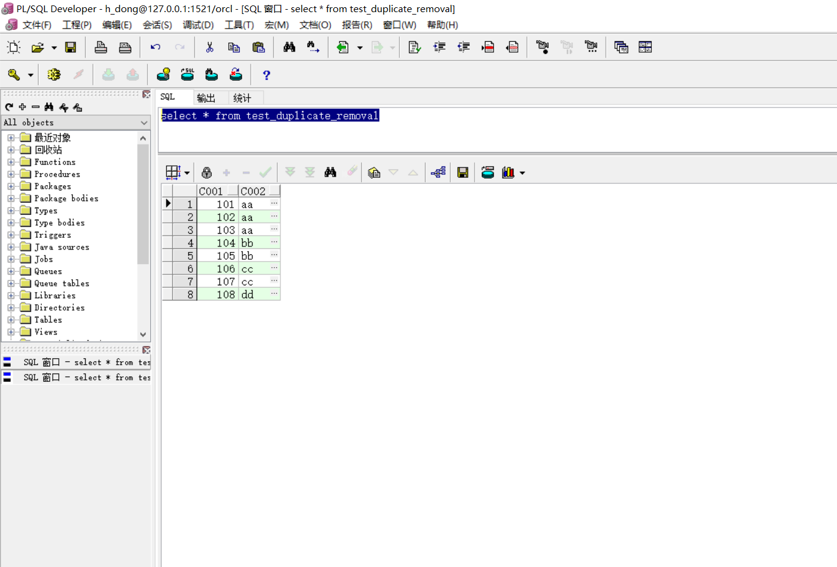The height and width of the screenshot is (567, 837).
Task: Save with the floppy disk icon in top toolbar
Action: coord(70,47)
